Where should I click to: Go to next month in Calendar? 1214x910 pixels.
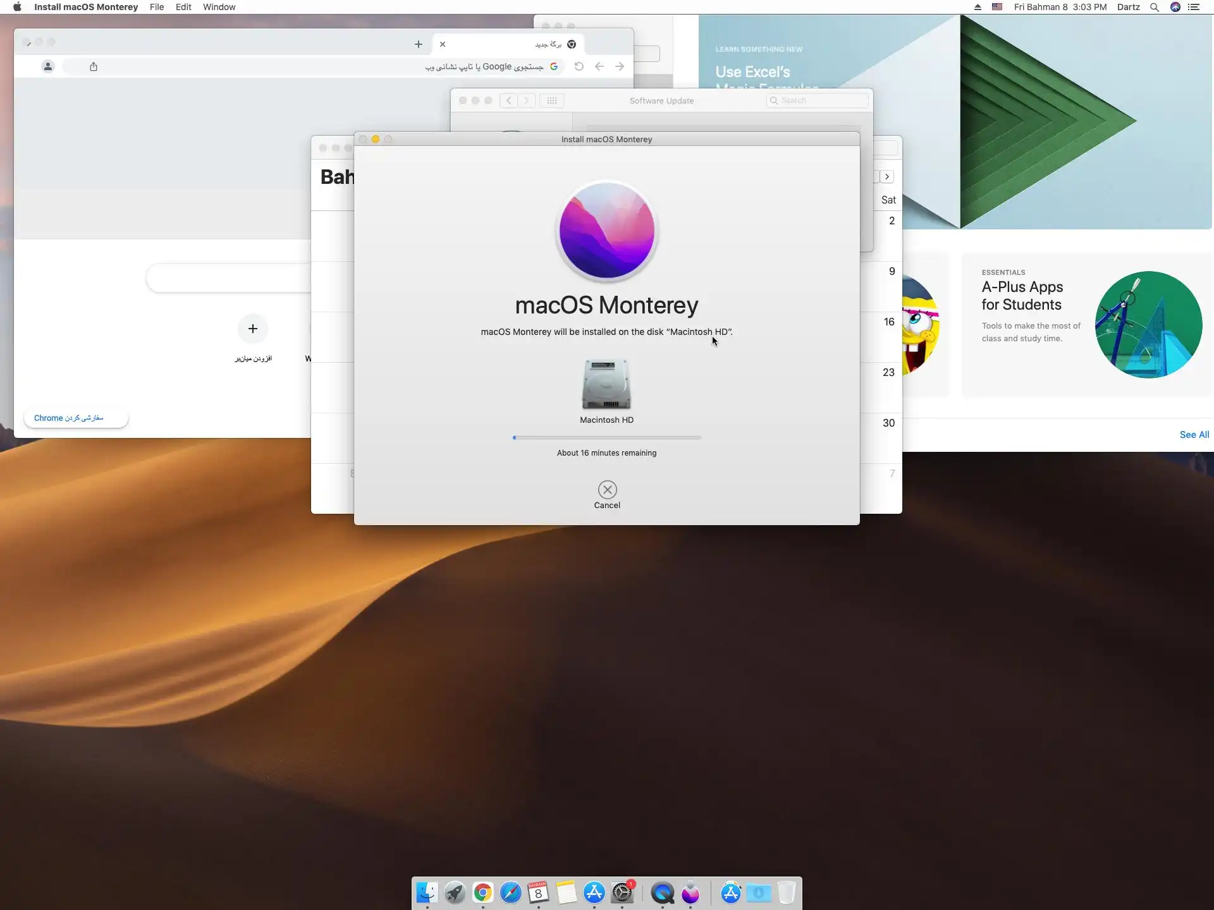pyautogui.click(x=887, y=177)
